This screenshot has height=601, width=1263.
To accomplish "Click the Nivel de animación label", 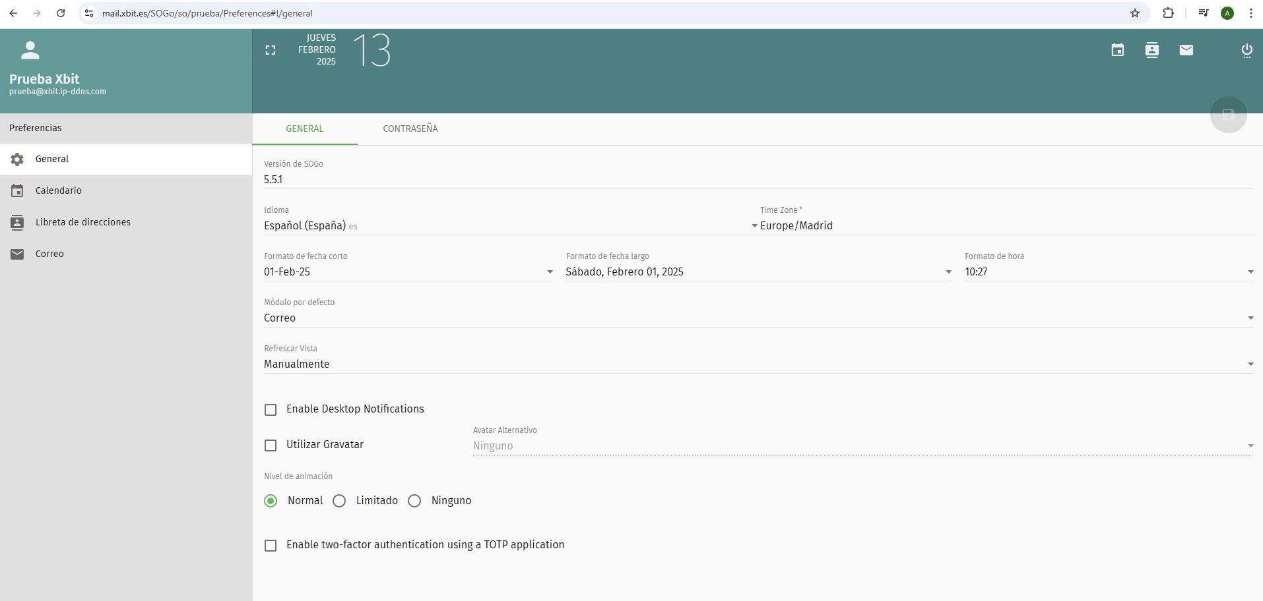I will (x=298, y=476).
